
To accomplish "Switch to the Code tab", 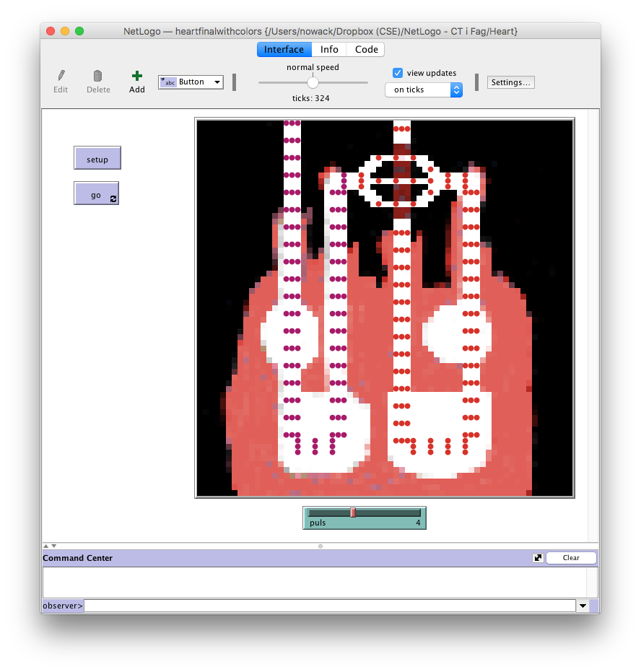I will coord(366,50).
